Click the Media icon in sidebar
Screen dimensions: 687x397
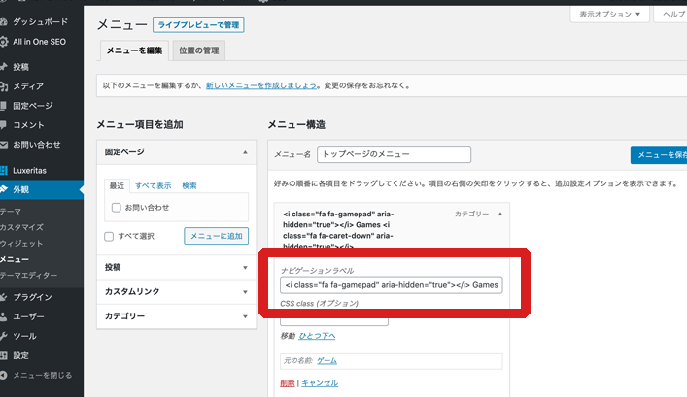pyautogui.click(x=6, y=86)
